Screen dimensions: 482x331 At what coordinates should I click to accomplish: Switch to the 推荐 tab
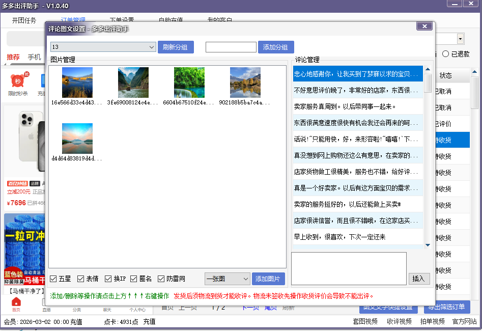(x=13, y=57)
